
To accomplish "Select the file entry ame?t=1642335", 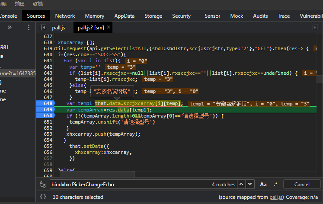I will [18, 73].
